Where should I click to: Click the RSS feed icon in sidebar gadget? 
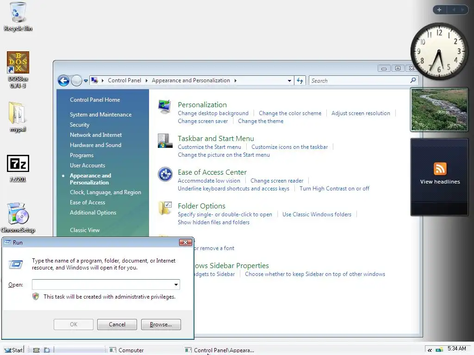[440, 169]
